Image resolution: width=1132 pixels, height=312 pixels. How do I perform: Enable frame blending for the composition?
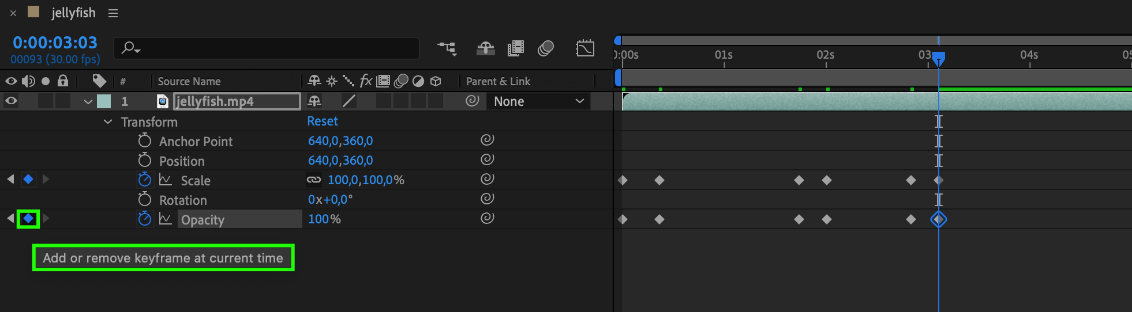click(515, 49)
